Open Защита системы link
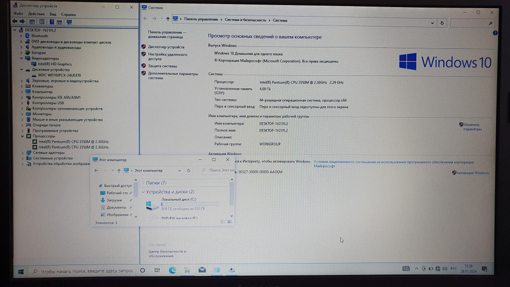Image resolution: width=510 pixels, height=287 pixels. click(x=163, y=66)
